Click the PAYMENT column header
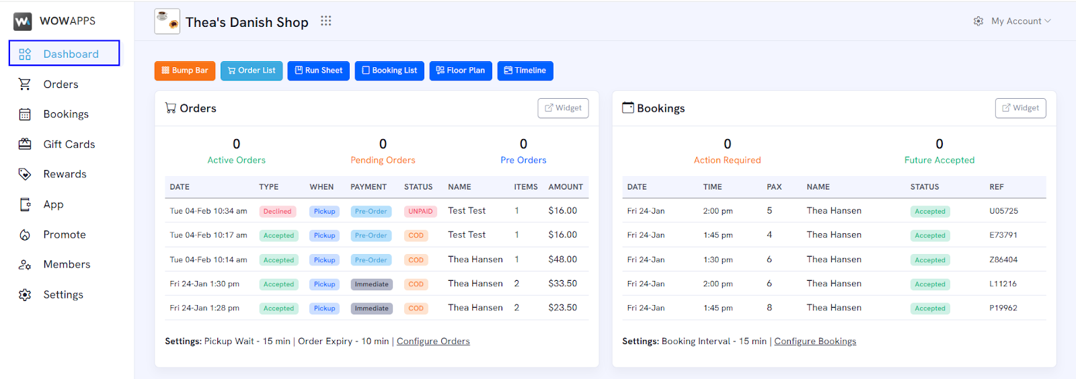This screenshot has height=379, width=1076. coord(369,187)
